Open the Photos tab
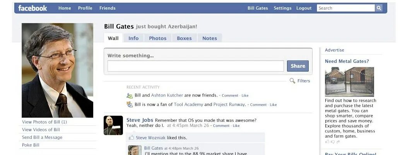This screenshot has height=155, width=400. 158,38
